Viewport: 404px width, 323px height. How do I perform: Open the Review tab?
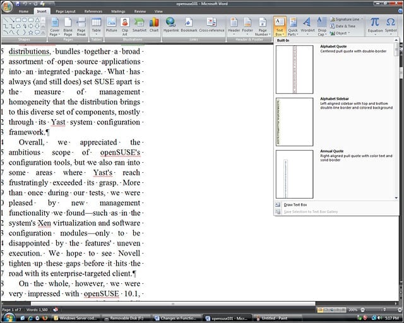tap(140, 11)
